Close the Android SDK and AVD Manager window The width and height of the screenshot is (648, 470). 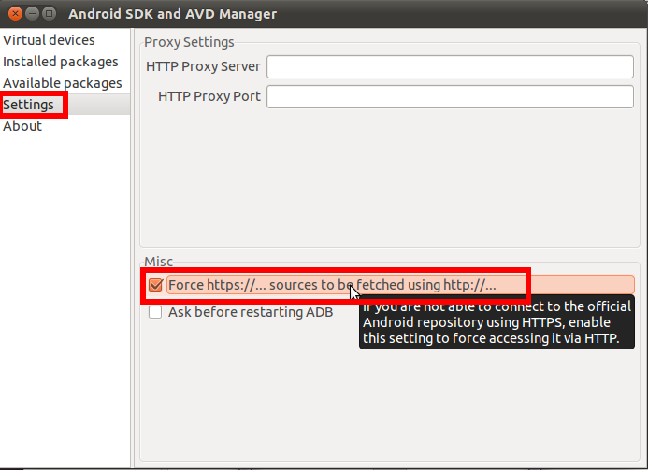(15, 14)
